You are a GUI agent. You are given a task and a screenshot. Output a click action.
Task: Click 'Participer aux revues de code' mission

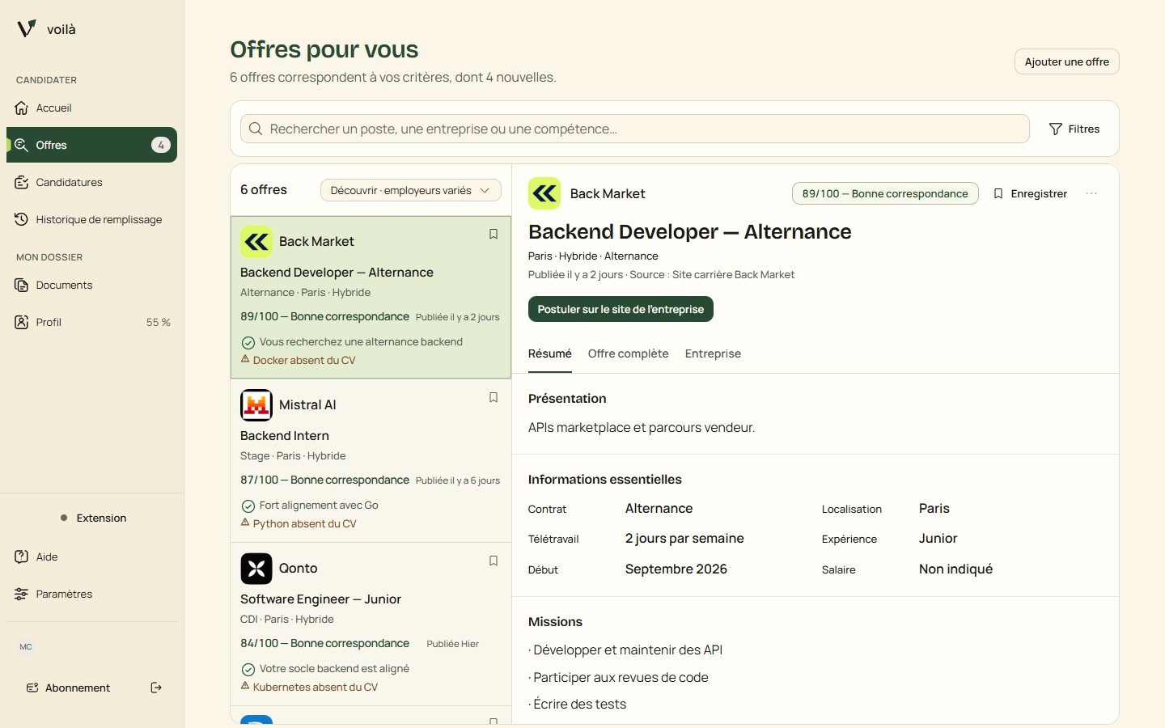(x=621, y=678)
